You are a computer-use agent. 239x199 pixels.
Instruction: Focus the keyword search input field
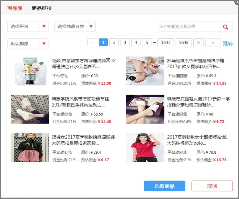[x=188, y=26]
